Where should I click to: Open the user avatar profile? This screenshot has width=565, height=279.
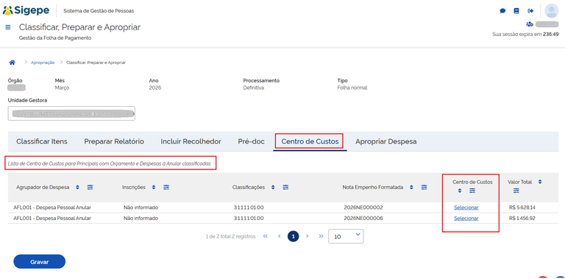pyautogui.click(x=551, y=11)
